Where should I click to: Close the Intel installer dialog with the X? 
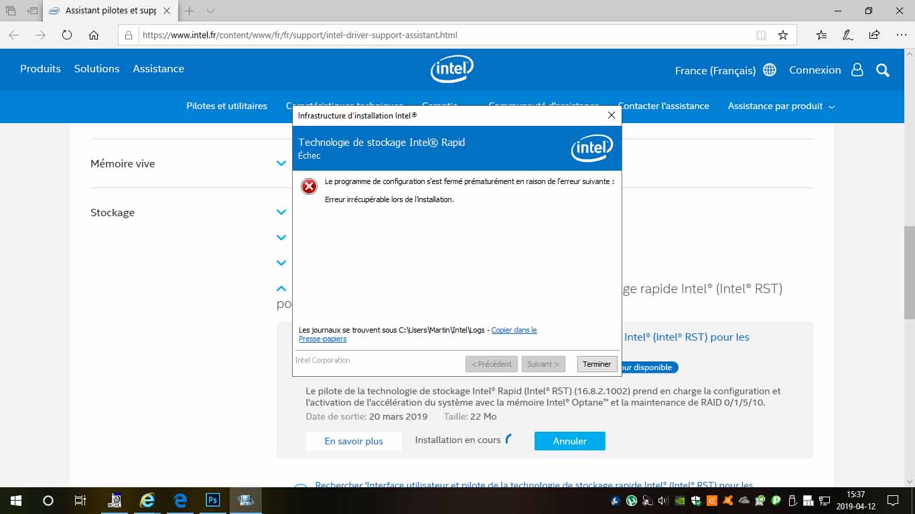click(x=611, y=115)
